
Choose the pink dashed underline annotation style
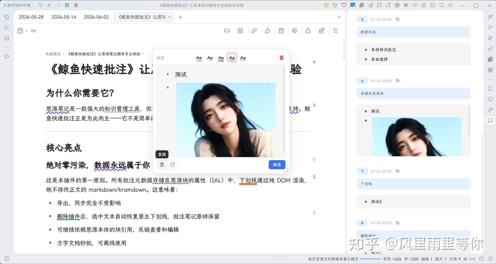point(232,58)
